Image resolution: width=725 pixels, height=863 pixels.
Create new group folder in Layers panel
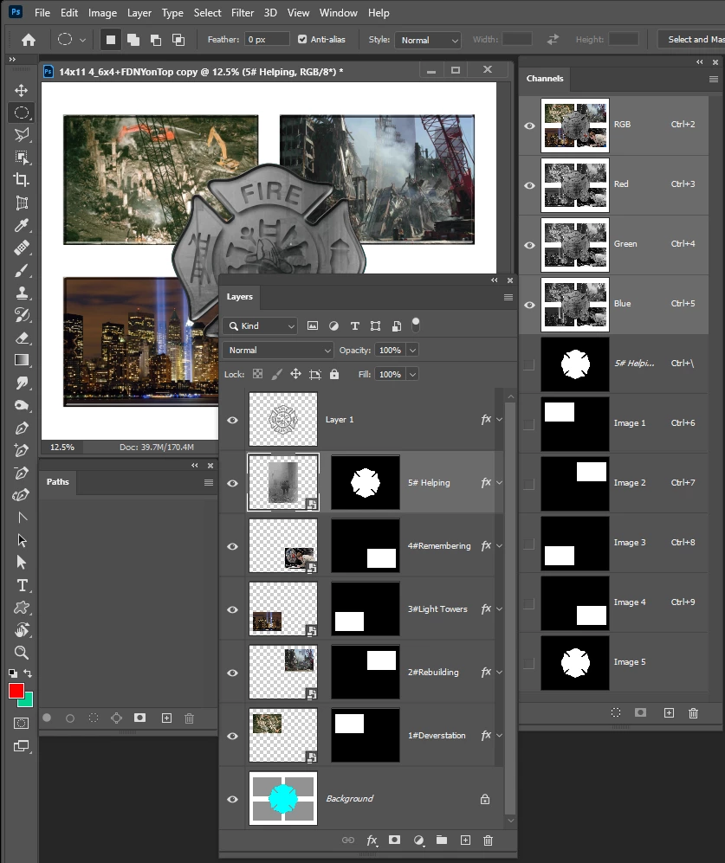(441, 840)
